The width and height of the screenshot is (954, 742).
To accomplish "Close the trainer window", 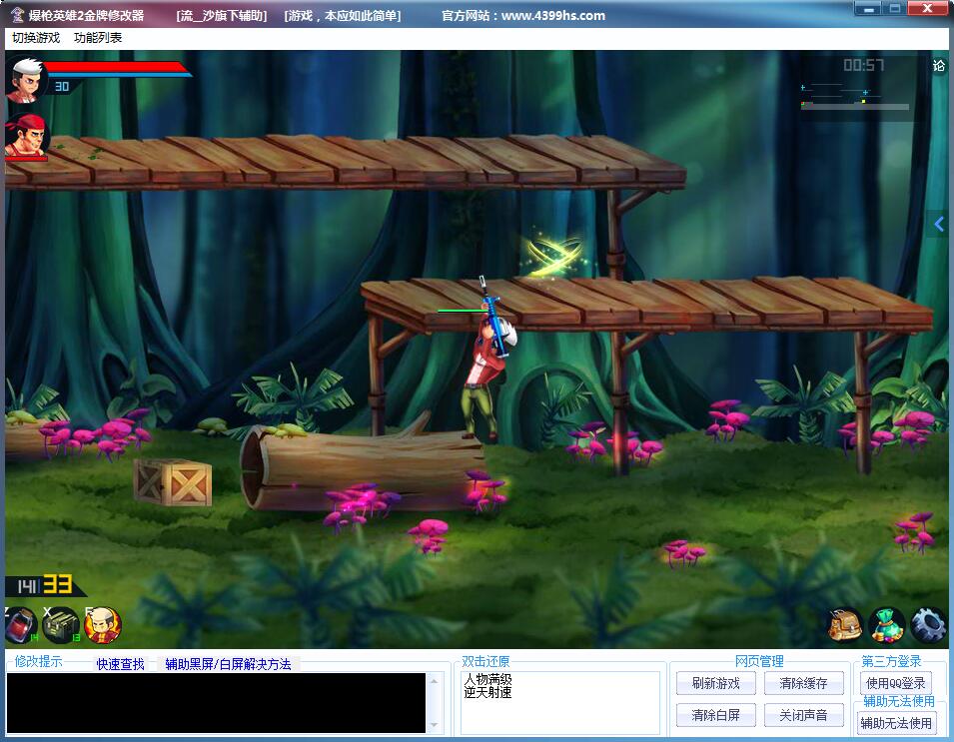I will coord(927,9).
